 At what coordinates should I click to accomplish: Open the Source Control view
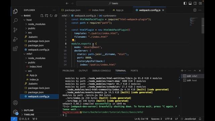click(15, 30)
